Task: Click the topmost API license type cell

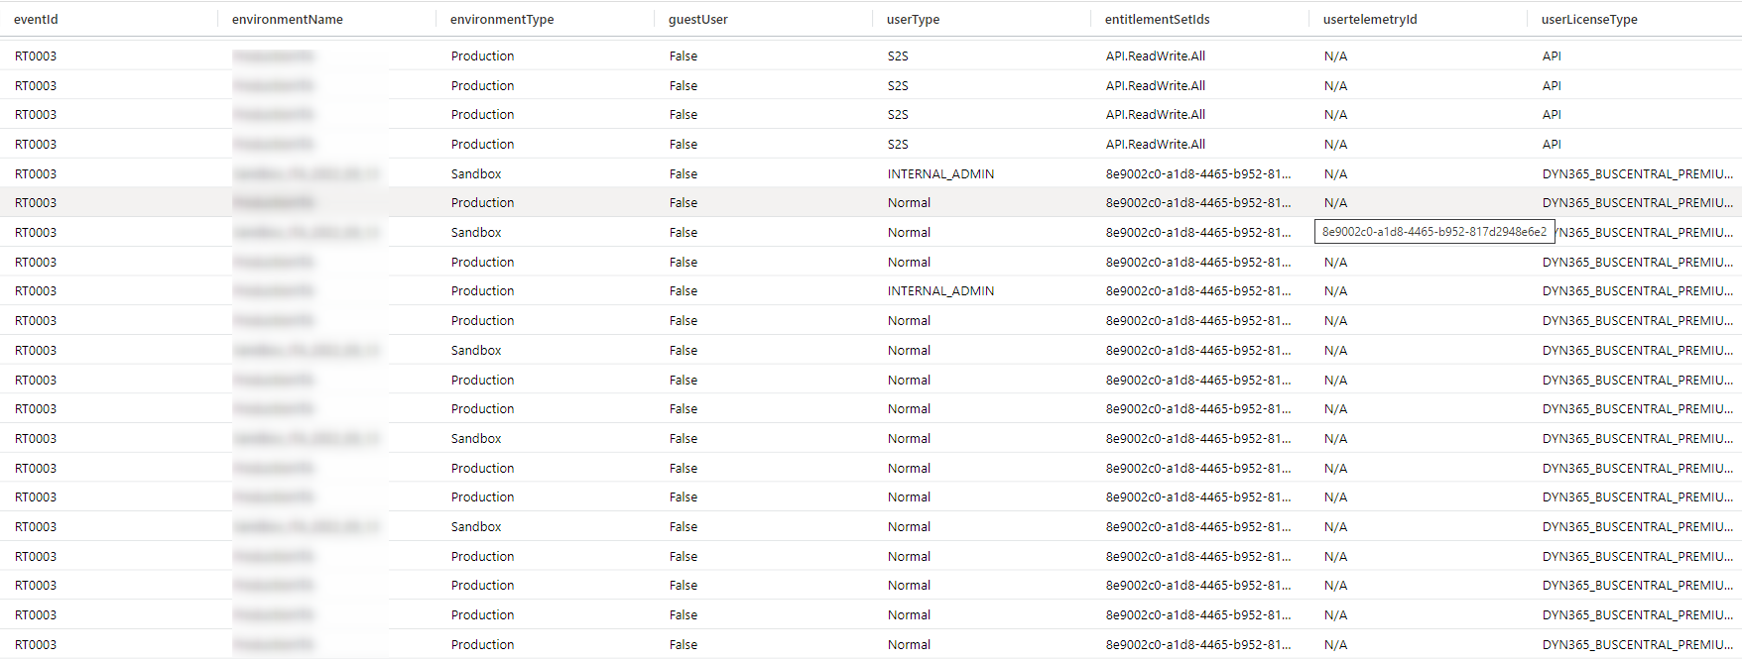Action: click(x=1552, y=56)
